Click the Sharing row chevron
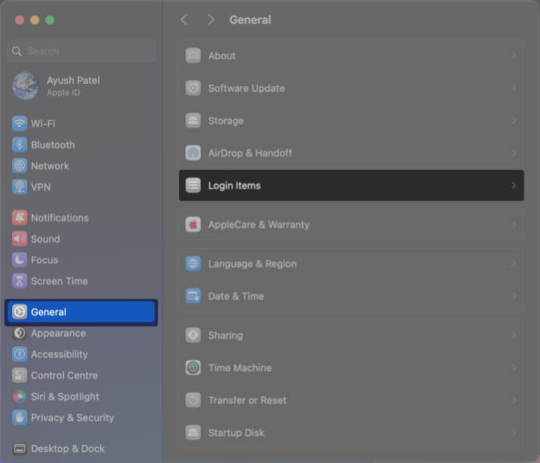The height and width of the screenshot is (463, 540). 514,335
